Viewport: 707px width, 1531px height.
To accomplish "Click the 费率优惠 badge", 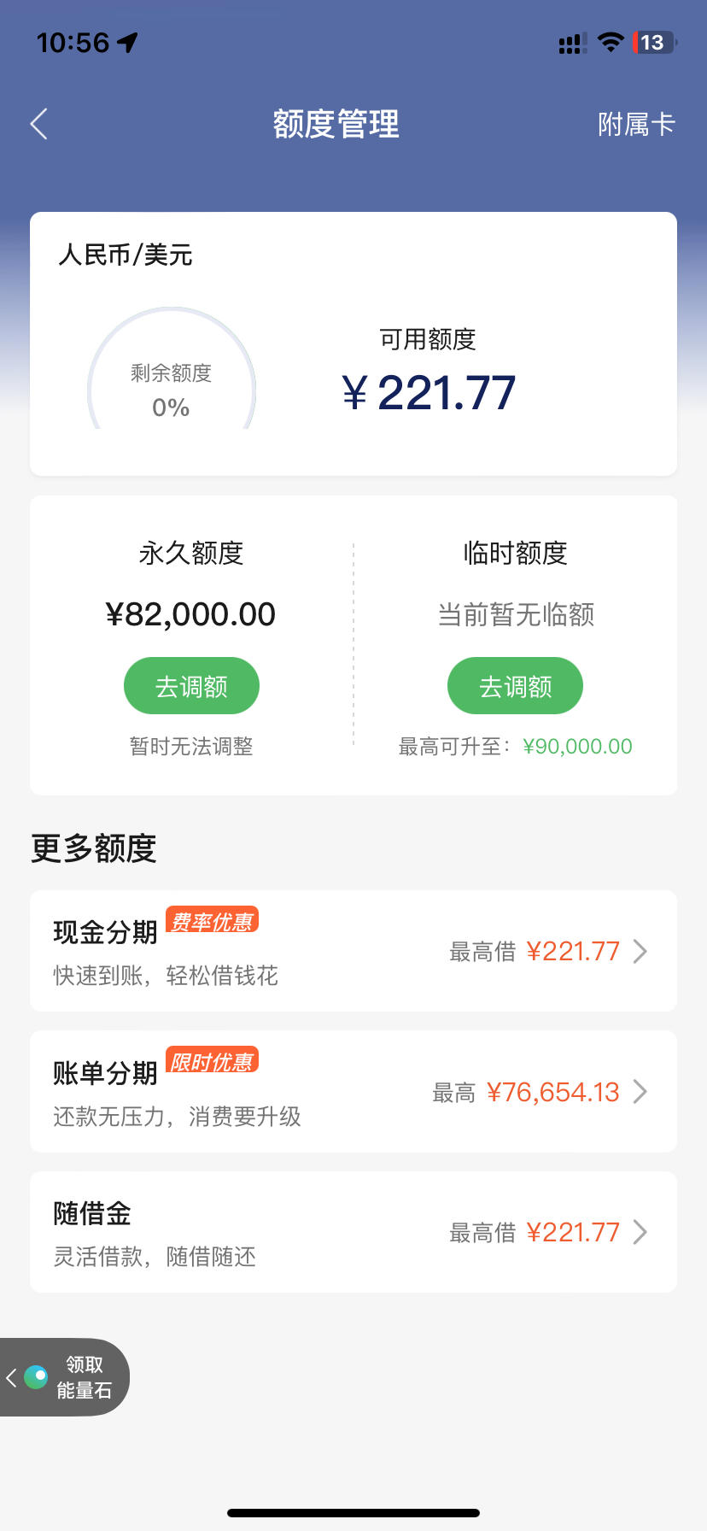I will pyautogui.click(x=212, y=920).
